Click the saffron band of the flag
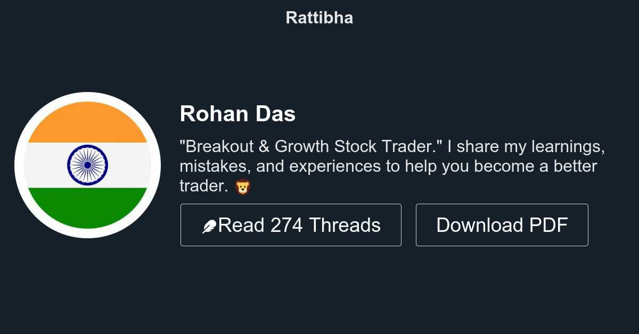This screenshot has height=334, width=639. [x=87, y=123]
